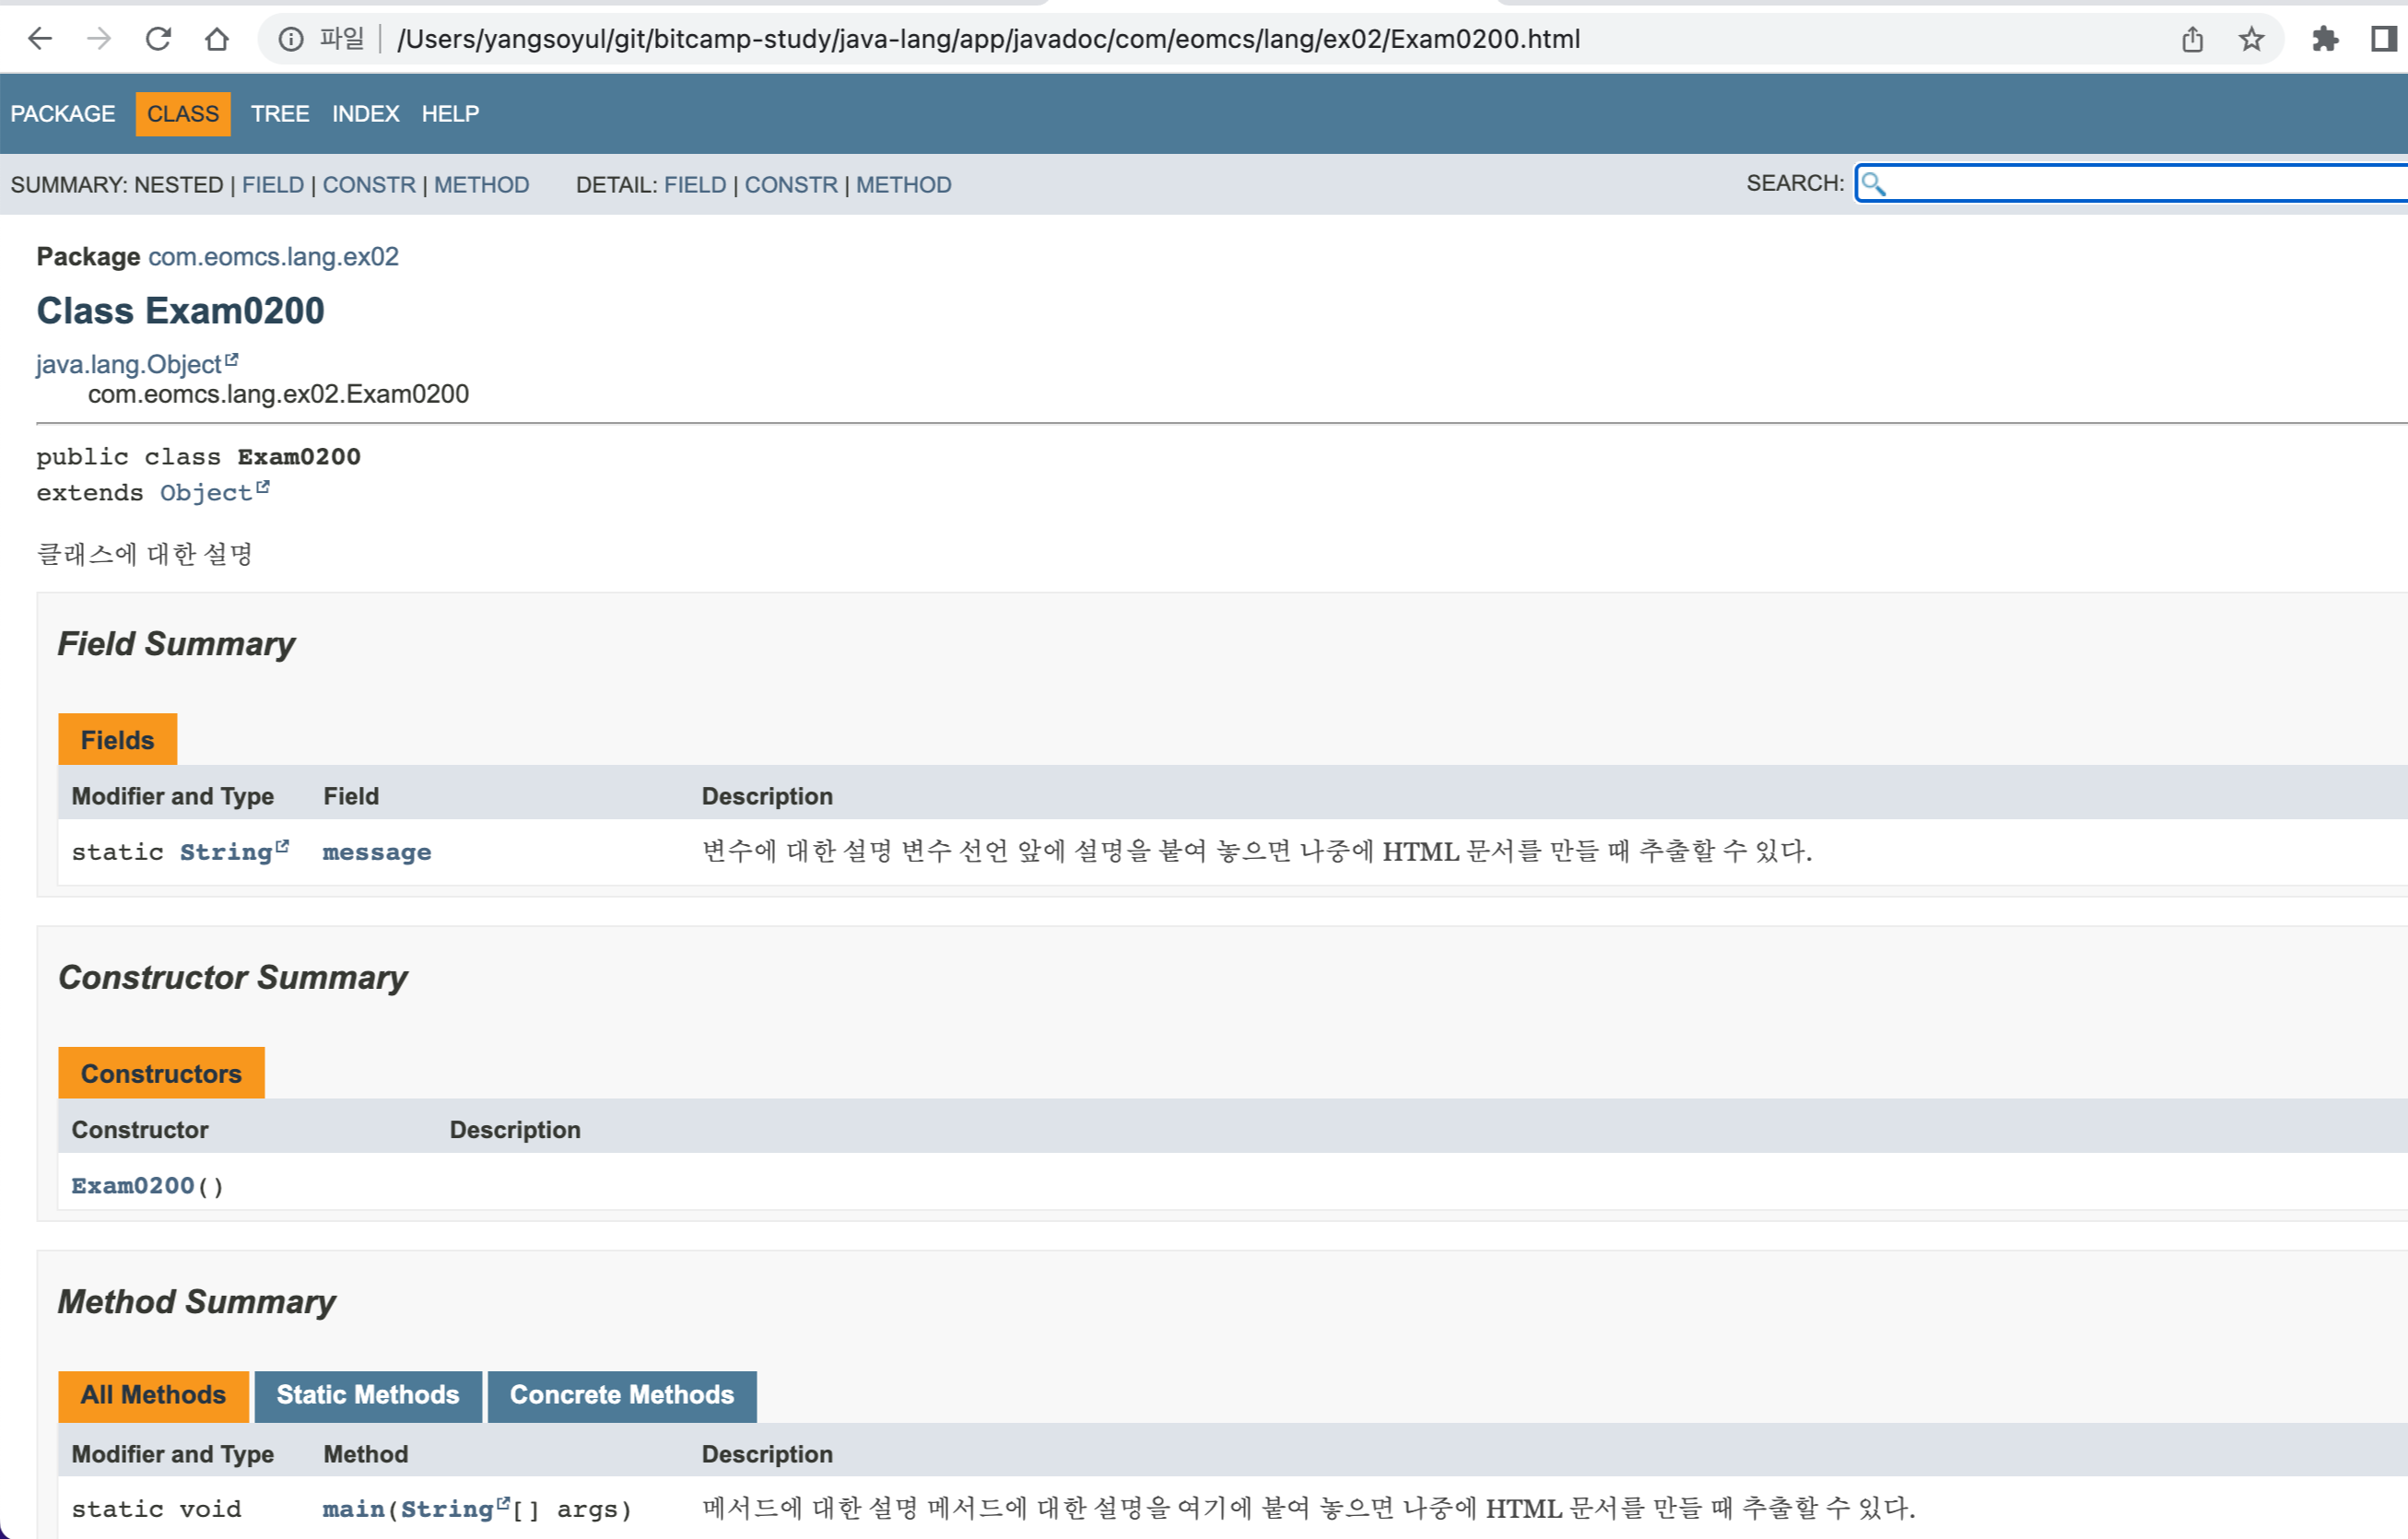Click 'static void' modifier cell
This screenshot has height=1539, width=2408.
[156, 1509]
